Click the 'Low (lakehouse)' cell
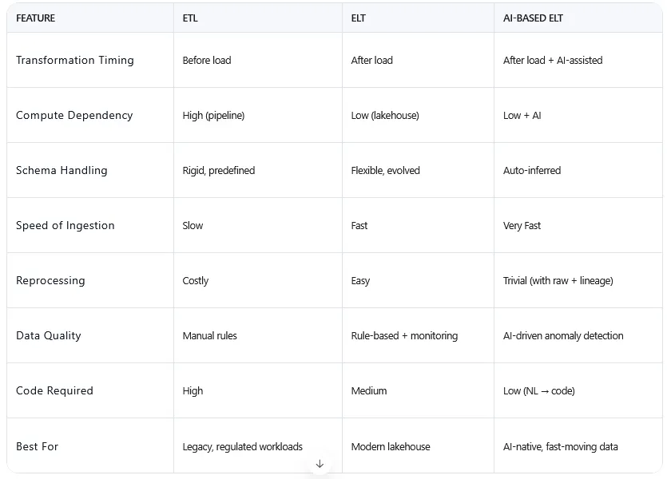667x479 pixels. (x=385, y=116)
